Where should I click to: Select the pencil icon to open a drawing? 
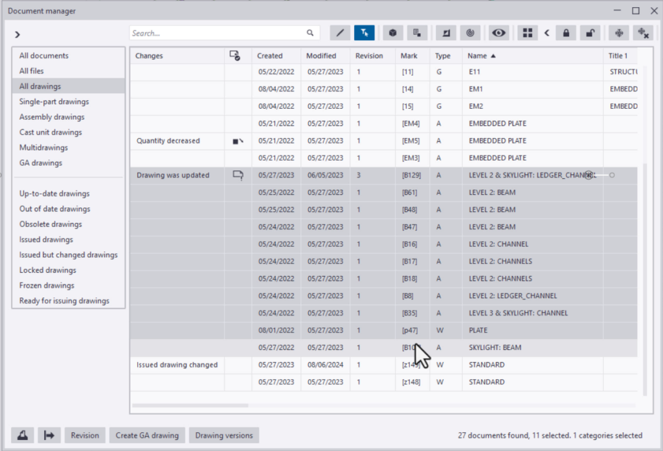pos(340,32)
